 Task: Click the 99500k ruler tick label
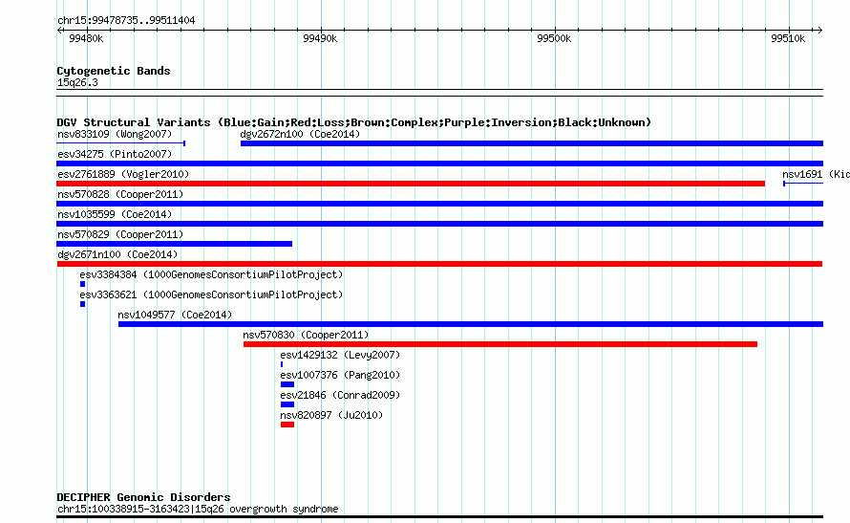pyautogui.click(x=554, y=38)
